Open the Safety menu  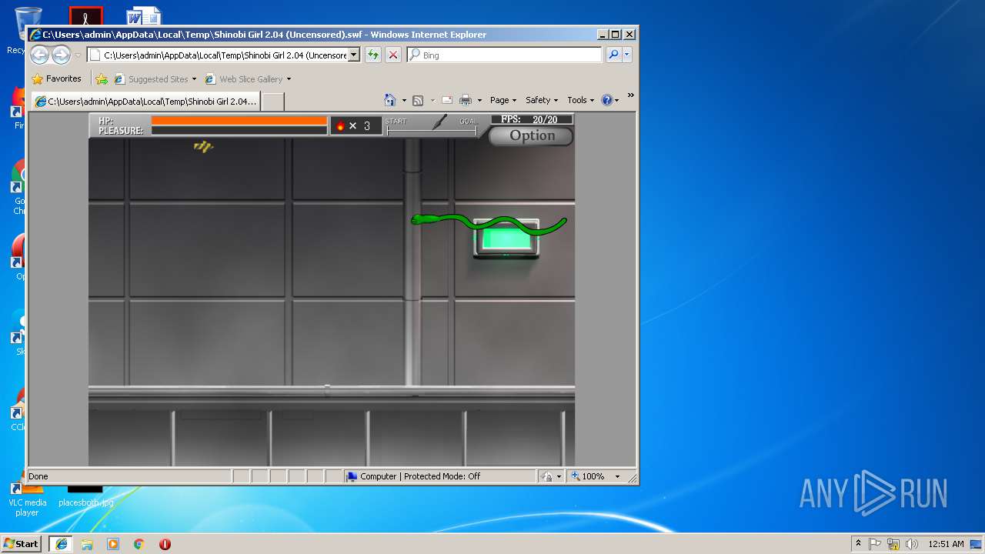point(542,100)
